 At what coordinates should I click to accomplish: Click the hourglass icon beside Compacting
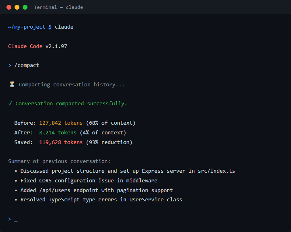[12, 84]
